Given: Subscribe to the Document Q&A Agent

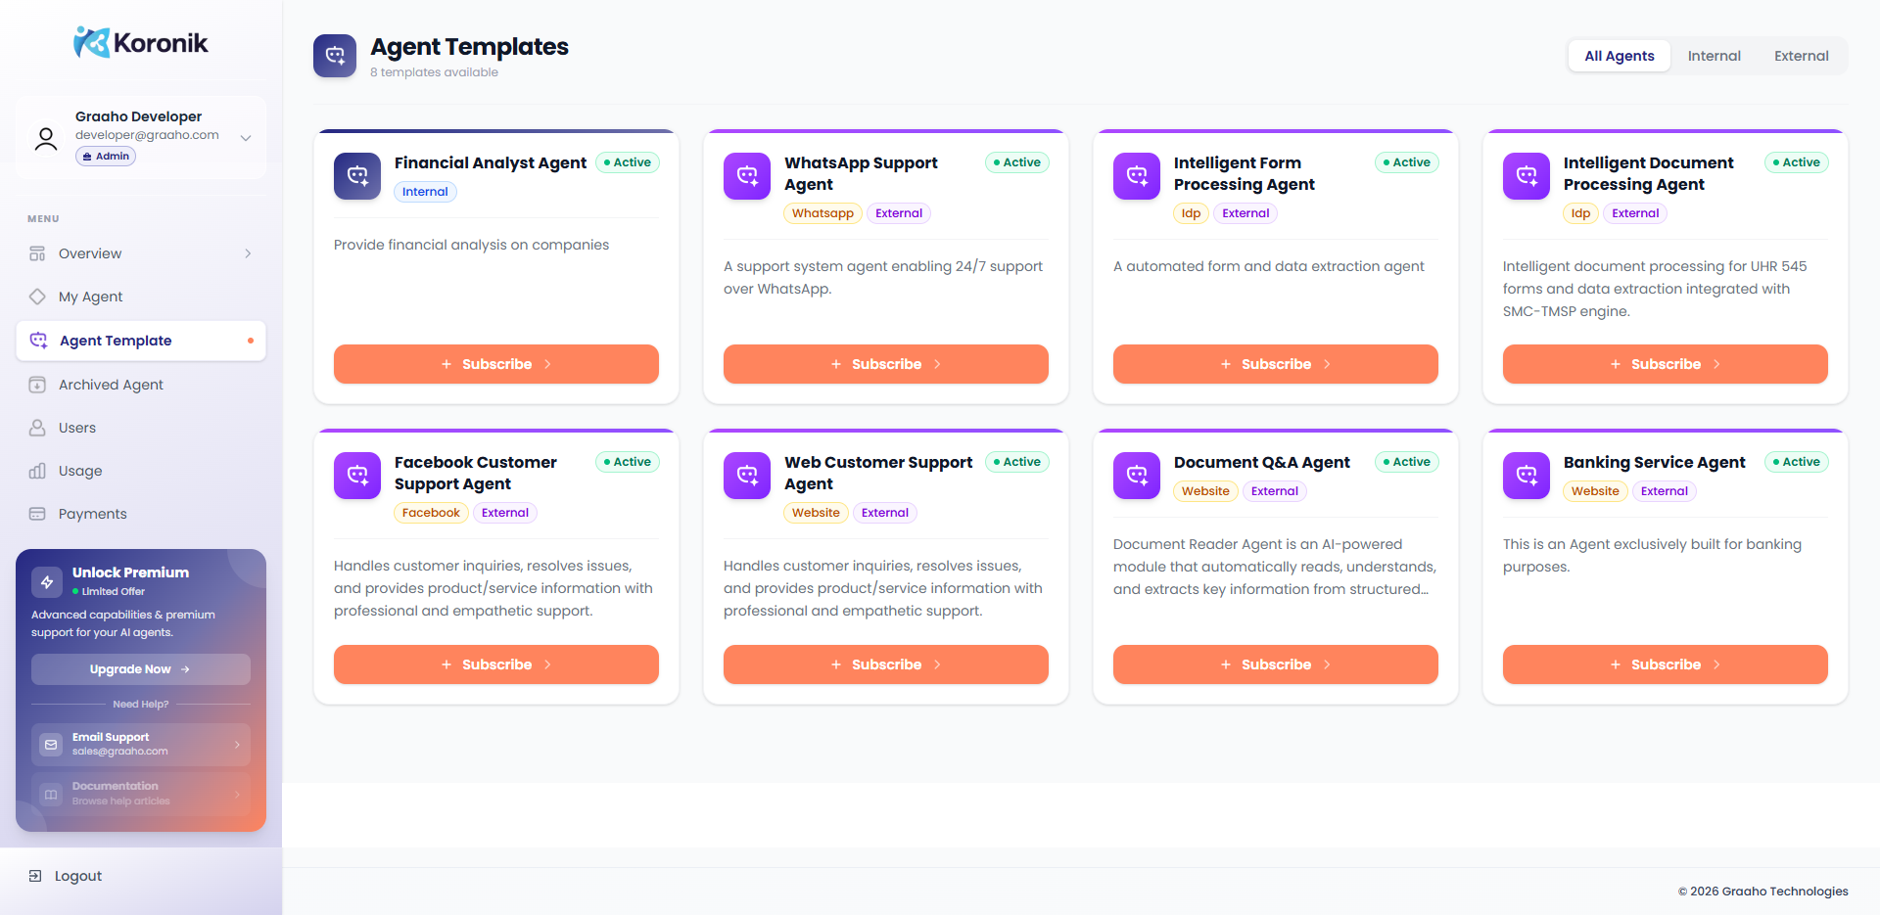Looking at the screenshot, I should pos(1276,664).
